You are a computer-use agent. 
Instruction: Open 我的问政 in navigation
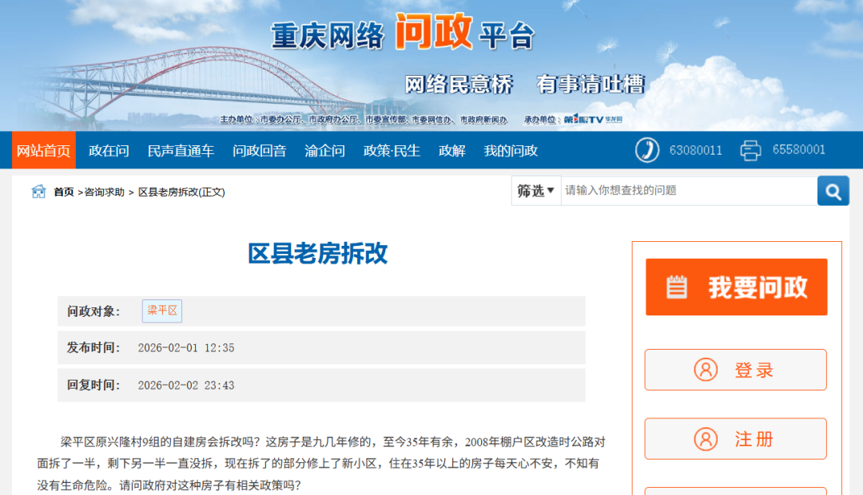pyautogui.click(x=511, y=150)
